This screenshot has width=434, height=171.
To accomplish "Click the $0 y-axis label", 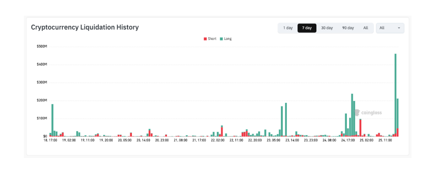I will 45,136.
